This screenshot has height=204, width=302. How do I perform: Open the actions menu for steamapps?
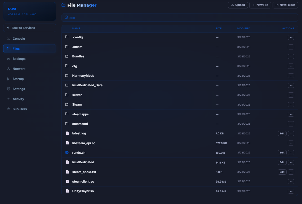click(x=291, y=114)
